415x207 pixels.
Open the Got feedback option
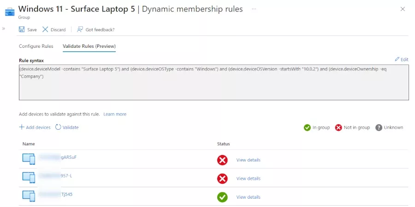point(96,29)
